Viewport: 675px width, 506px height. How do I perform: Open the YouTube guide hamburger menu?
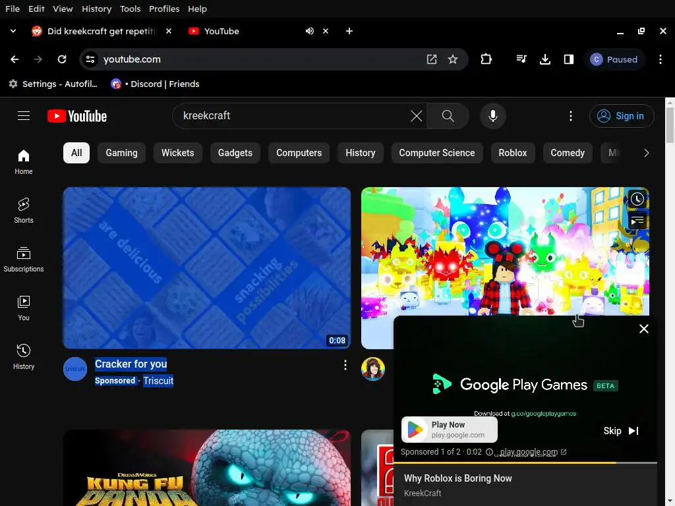(24, 116)
